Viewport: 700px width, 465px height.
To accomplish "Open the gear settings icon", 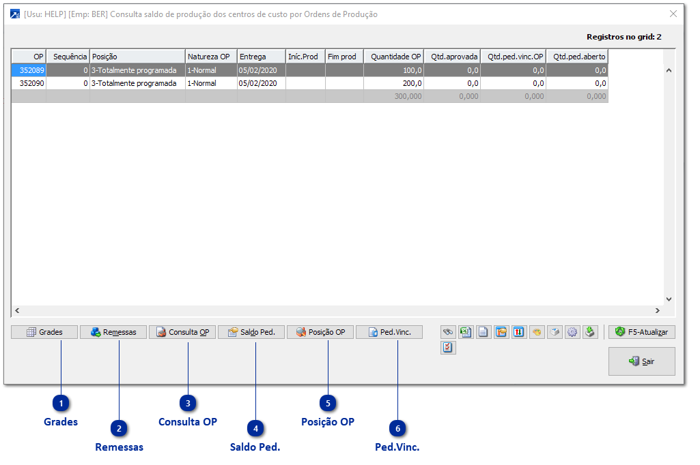I will [x=572, y=332].
